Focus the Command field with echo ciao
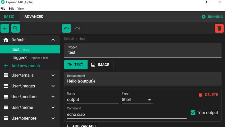This screenshot has height=127, width=225. coord(127,115)
